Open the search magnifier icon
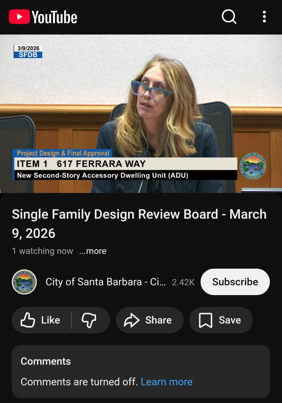 point(229,16)
